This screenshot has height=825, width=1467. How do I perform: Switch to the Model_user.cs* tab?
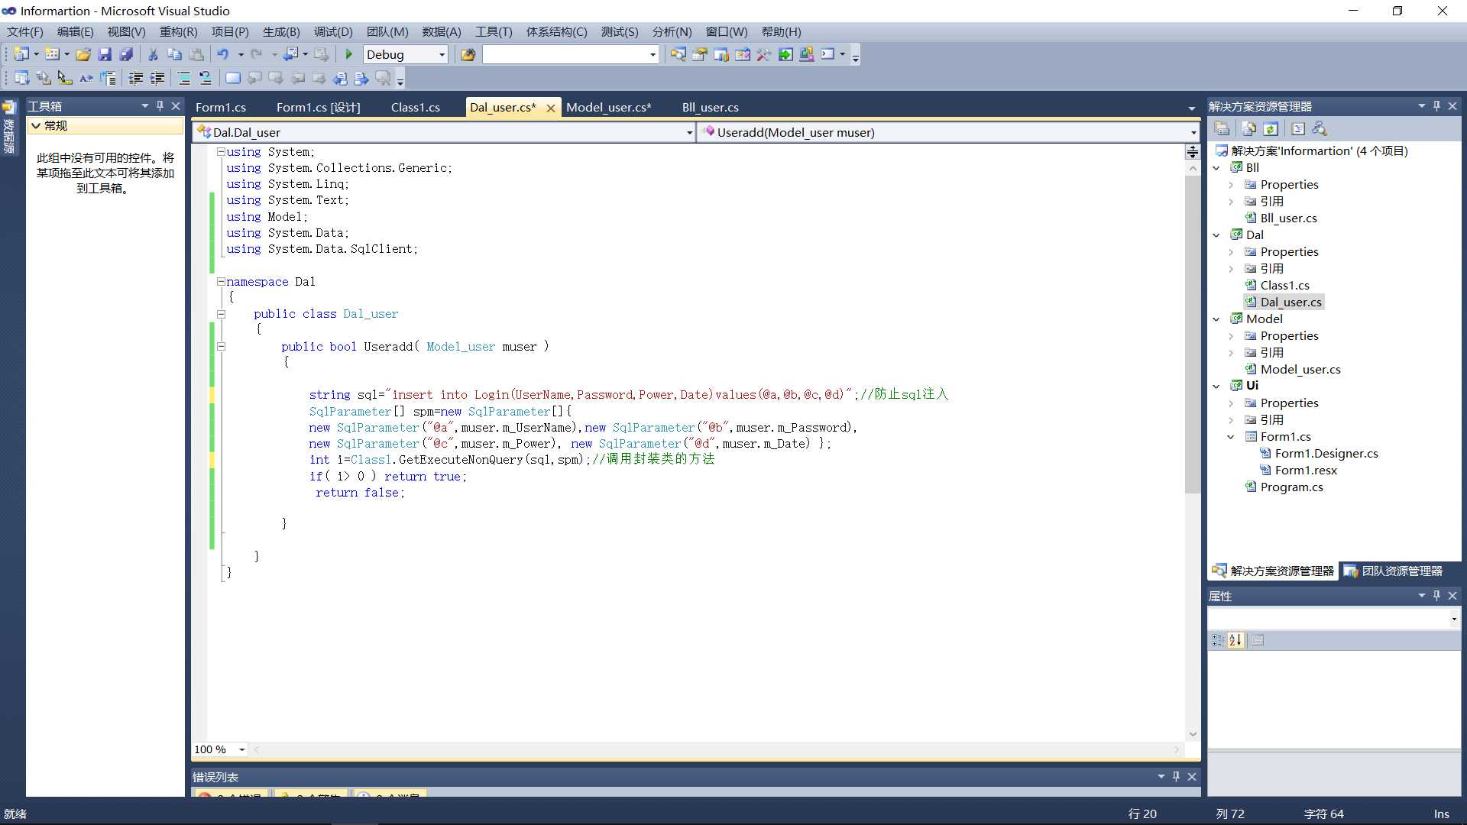tap(609, 108)
